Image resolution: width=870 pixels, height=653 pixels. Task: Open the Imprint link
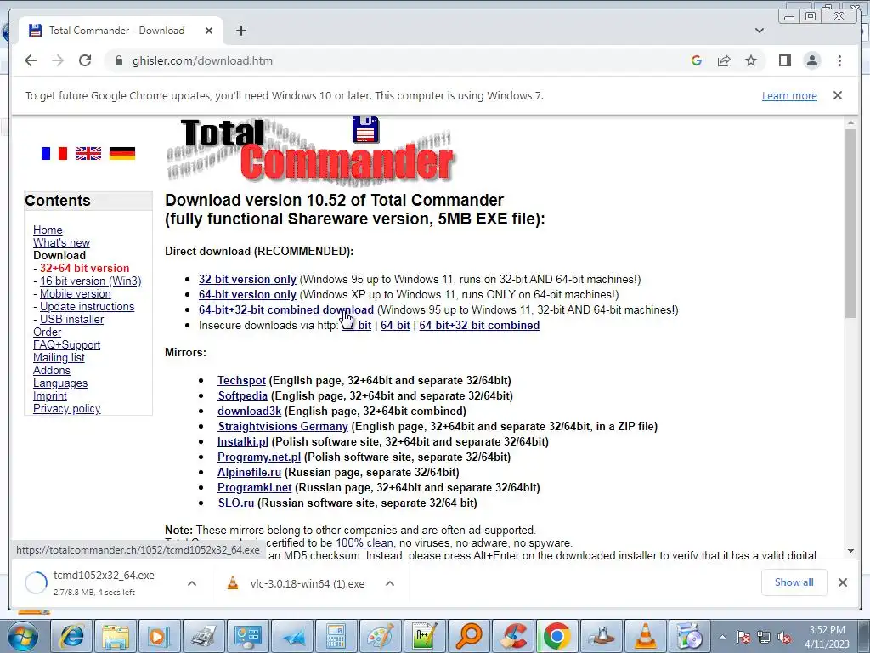point(50,396)
